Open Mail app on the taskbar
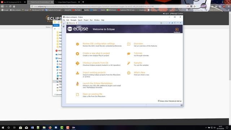The height and width of the screenshot is (130, 231). click(x=26, y=127)
